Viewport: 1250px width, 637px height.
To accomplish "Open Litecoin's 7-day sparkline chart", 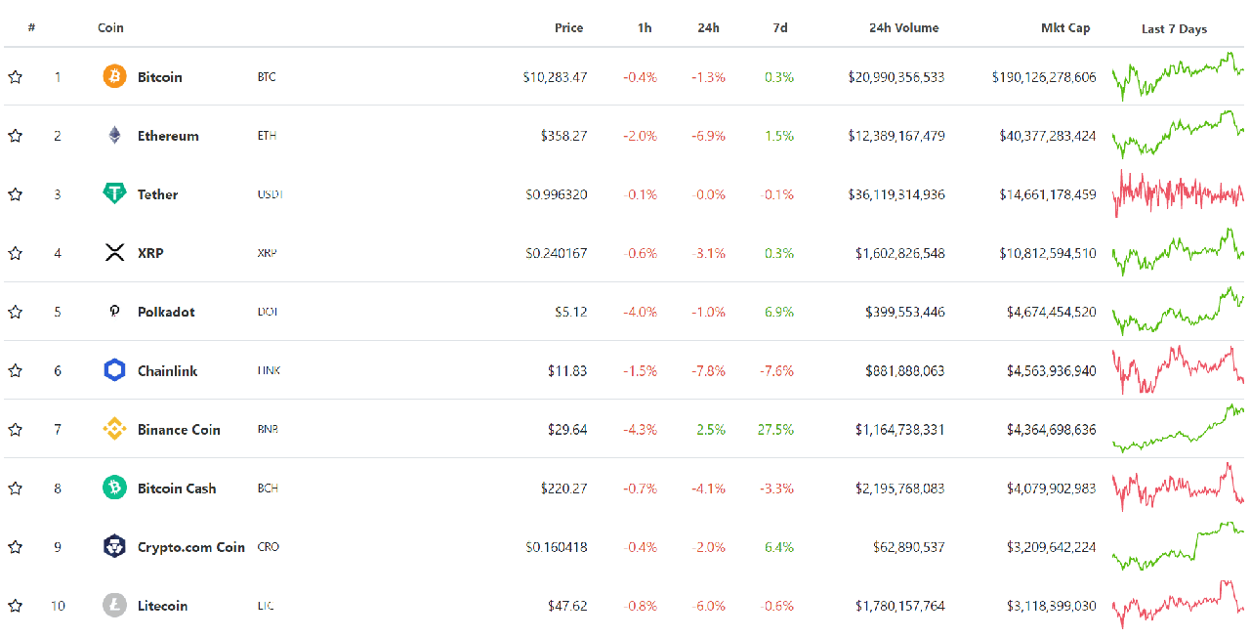I will click(1178, 605).
